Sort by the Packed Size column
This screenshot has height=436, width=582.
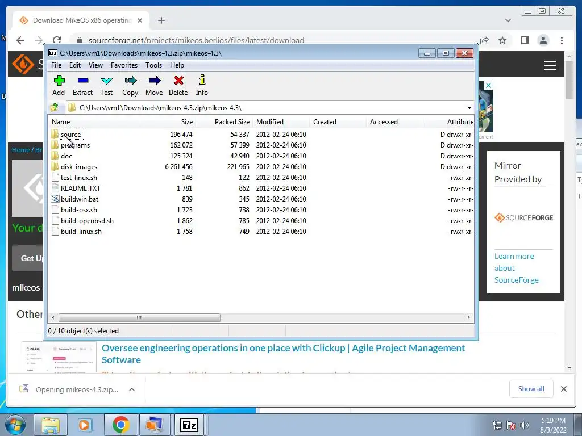(x=224, y=121)
